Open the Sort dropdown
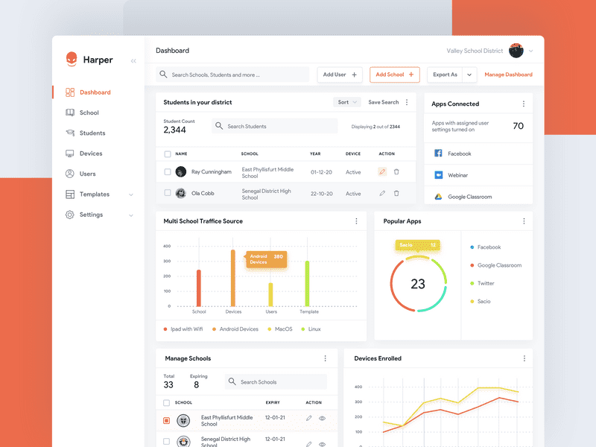Viewport: 596px width, 447px height. pyautogui.click(x=347, y=102)
